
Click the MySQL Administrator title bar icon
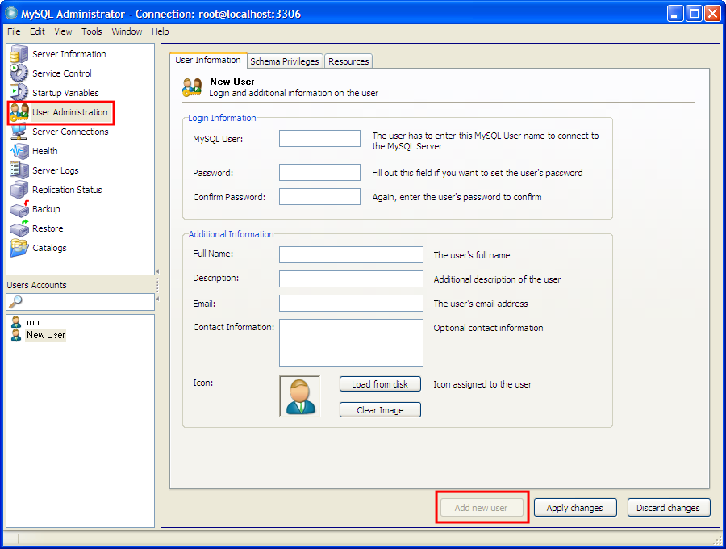pos(10,14)
